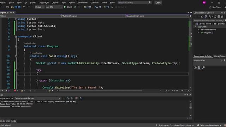
Task: Open user account avatar
Action: click(204, 2)
